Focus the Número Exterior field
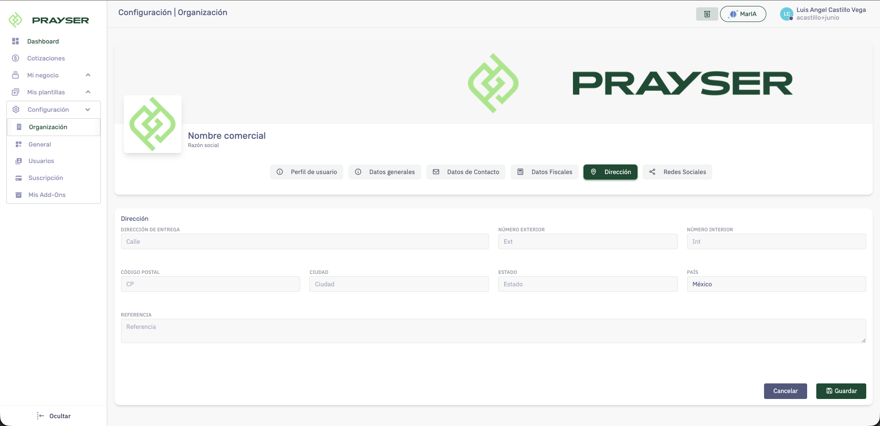The width and height of the screenshot is (880, 426). pyautogui.click(x=588, y=241)
